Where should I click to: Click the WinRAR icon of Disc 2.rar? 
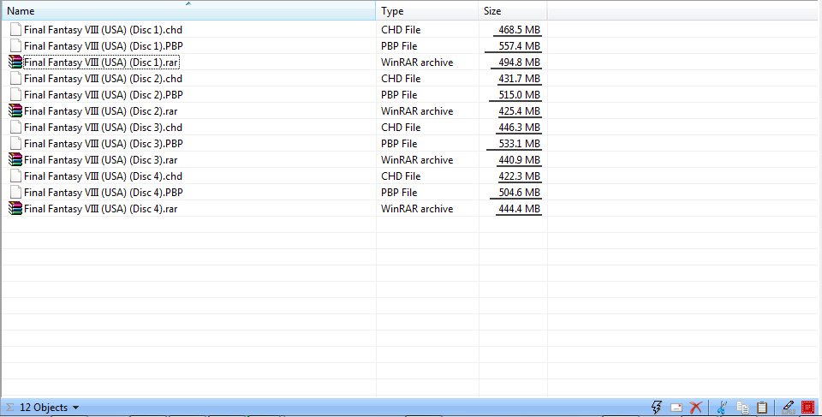click(x=15, y=111)
